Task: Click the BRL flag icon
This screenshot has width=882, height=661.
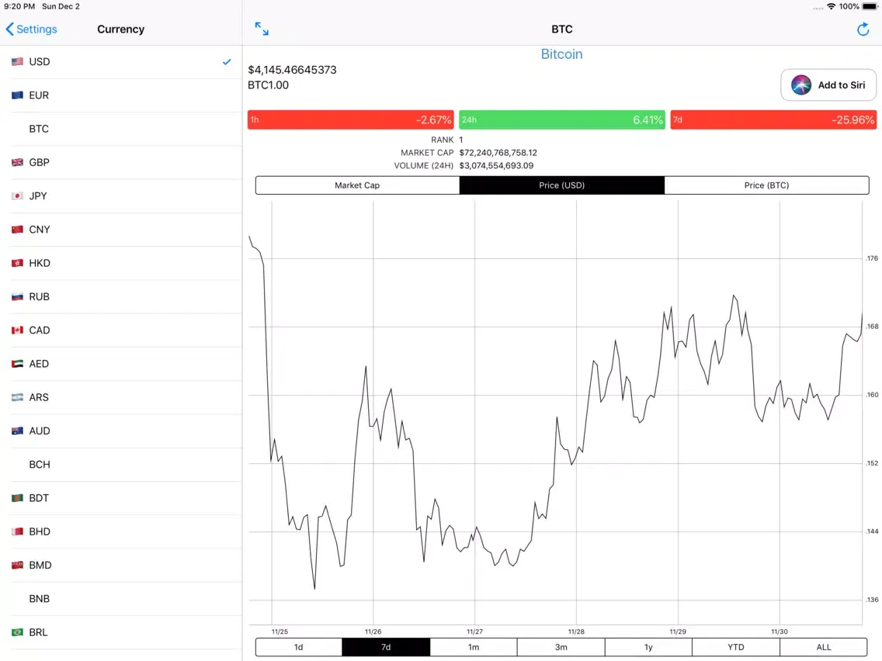Action: coord(17,632)
